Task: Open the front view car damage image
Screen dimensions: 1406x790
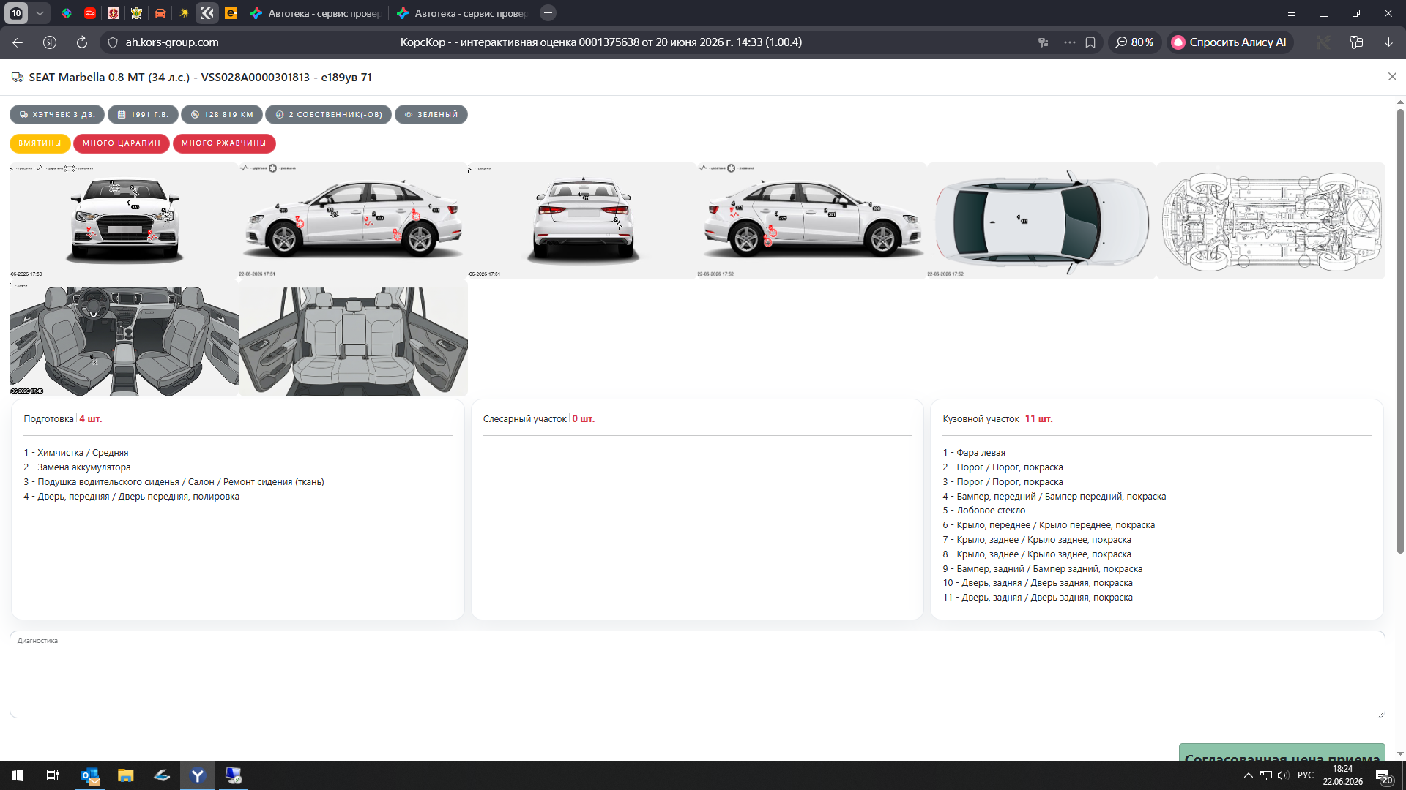Action: [124, 221]
